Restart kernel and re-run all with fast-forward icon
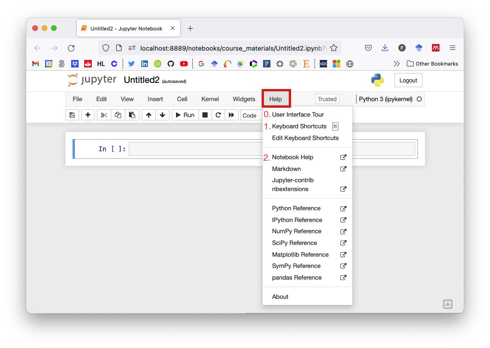Screen dimensions: 490x348 tap(231, 115)
